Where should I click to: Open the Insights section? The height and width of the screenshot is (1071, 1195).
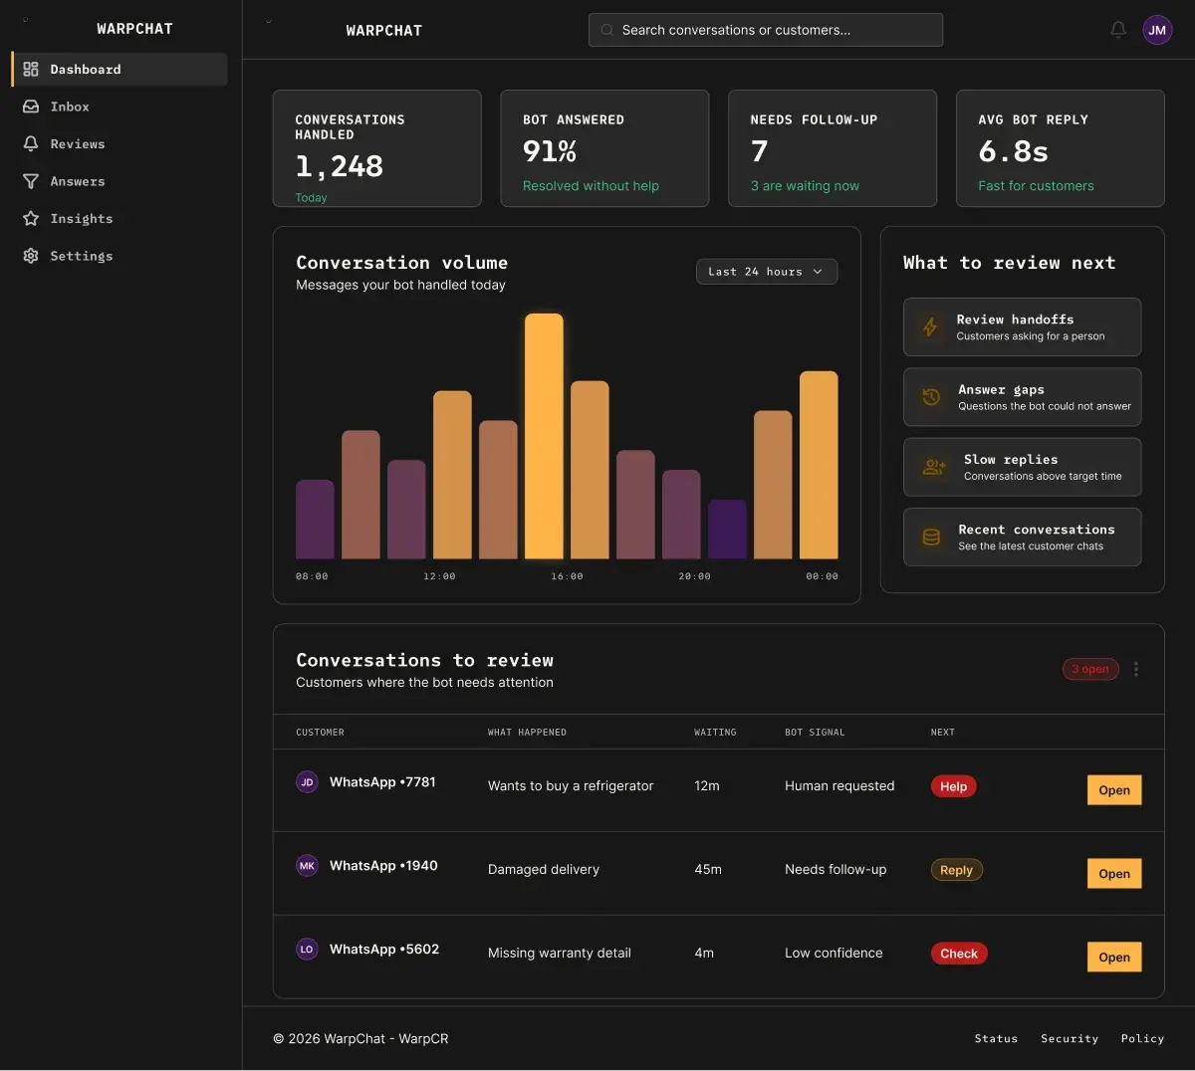(x=119, y=219)
